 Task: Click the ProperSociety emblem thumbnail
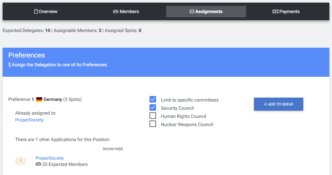[x=21, y=161]
